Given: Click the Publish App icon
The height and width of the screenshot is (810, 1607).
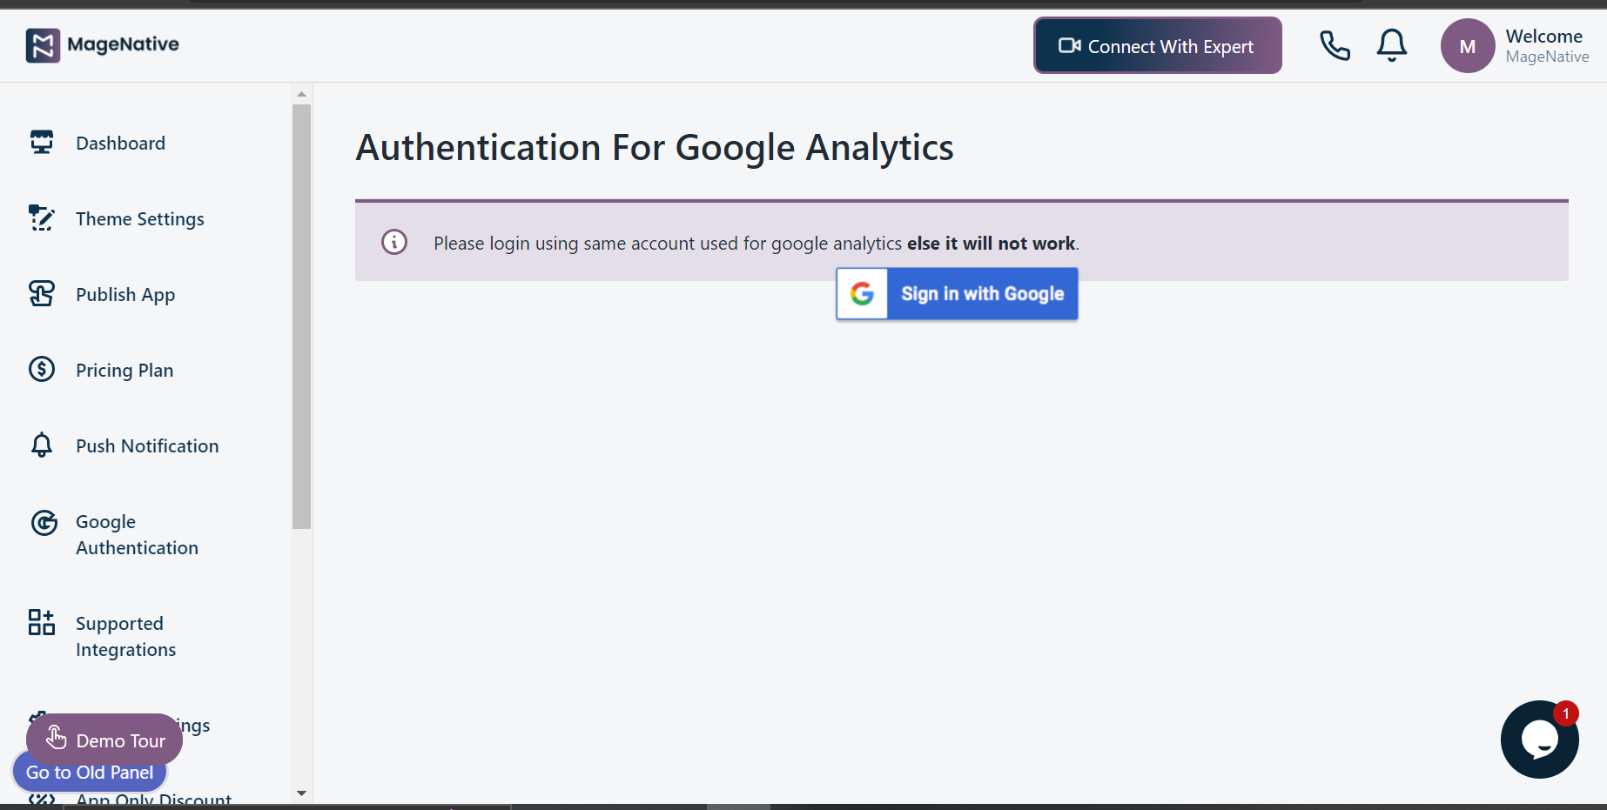Looking at the screenshot, I should (x=42, y=293).
